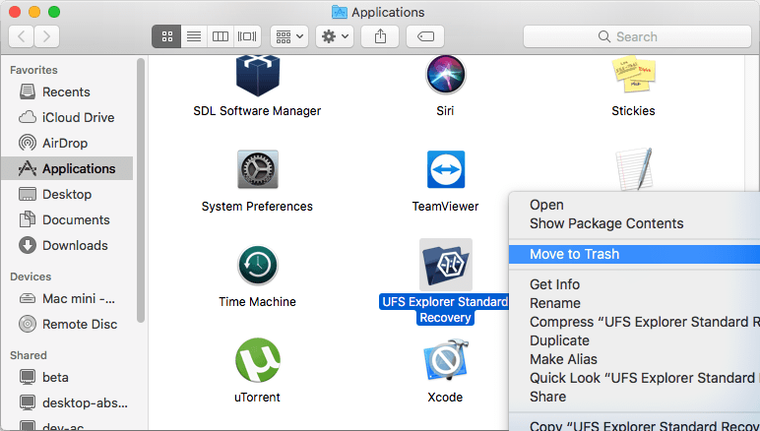Switch to list view in toolbar
760x431 pixels.
point(194,36)
